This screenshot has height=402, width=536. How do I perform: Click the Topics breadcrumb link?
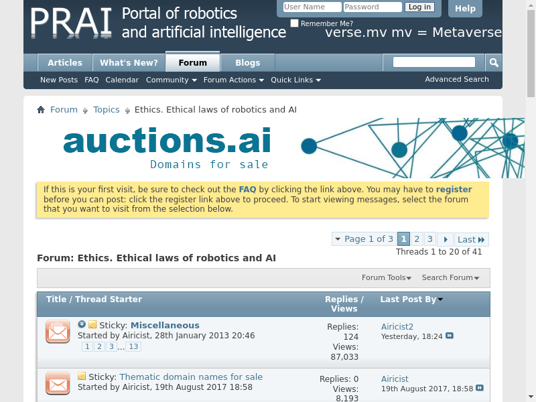(107, 110)
